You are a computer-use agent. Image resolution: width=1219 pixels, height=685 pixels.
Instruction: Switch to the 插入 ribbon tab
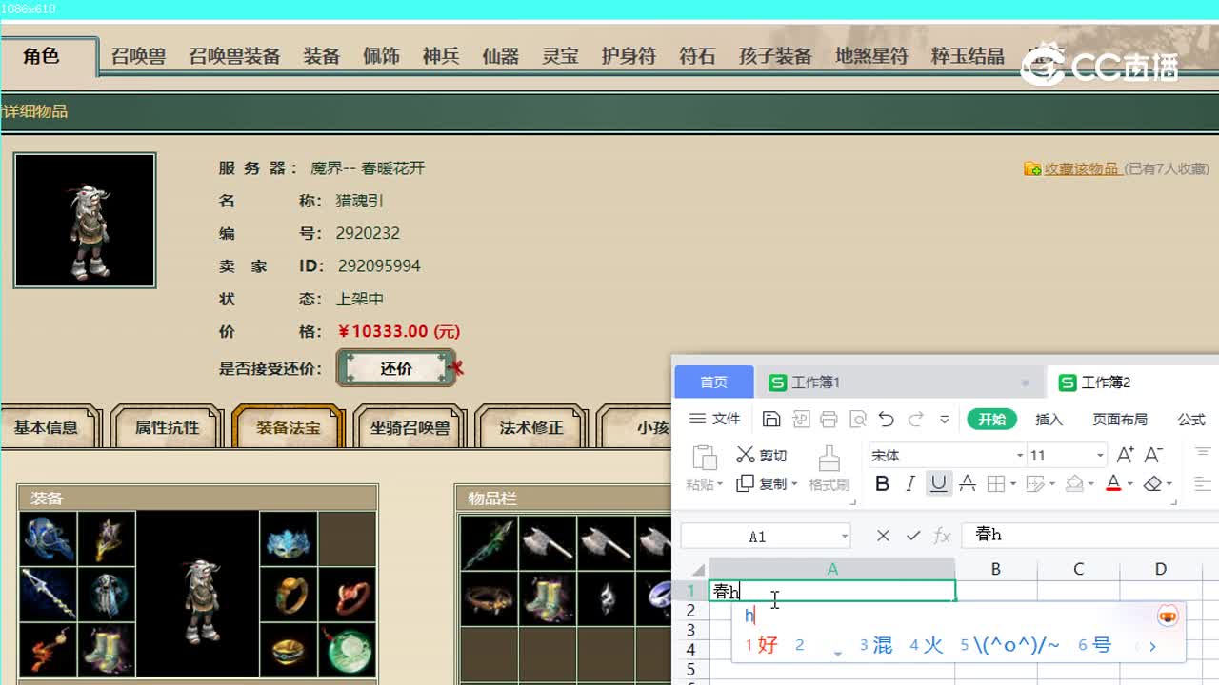[1049, 419]
